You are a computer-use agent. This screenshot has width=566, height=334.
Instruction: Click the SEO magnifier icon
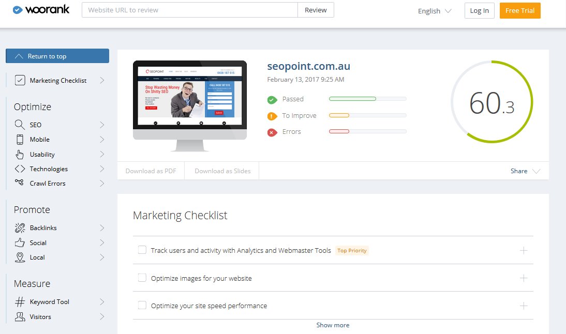20,125
